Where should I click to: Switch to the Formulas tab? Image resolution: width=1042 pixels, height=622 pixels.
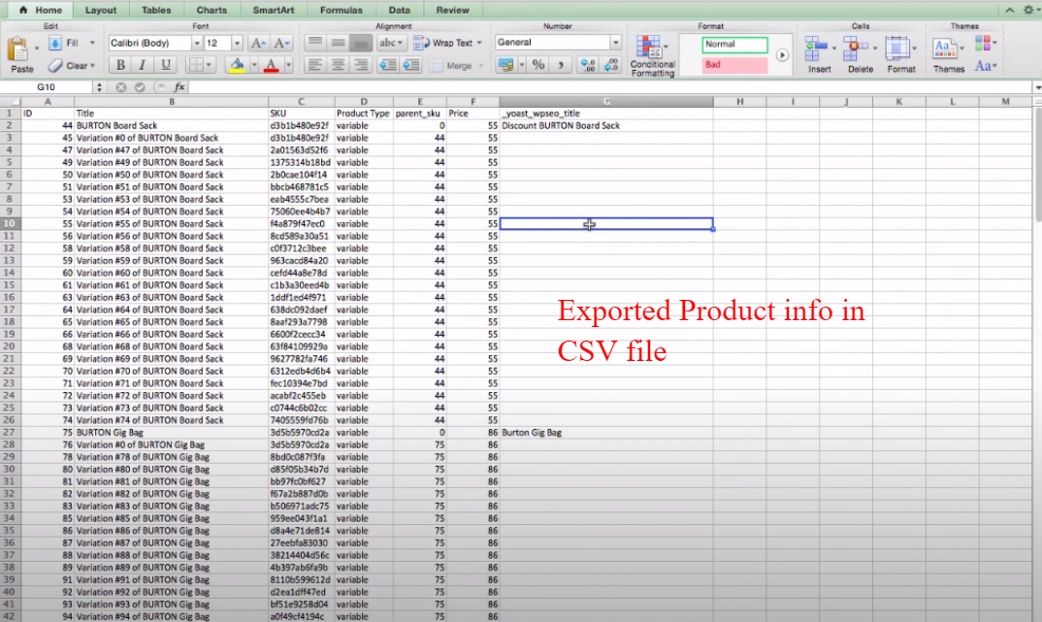pyautogui.click(x=341, y=10)
